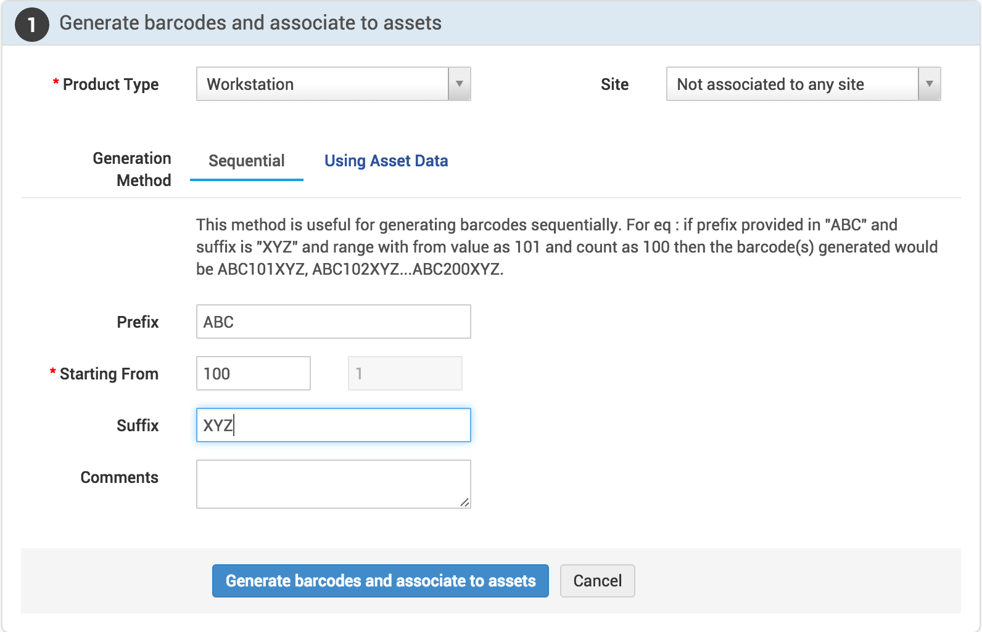
Task: Click the Generate barcodes and associate to assets button
Action: pos(380,581)
